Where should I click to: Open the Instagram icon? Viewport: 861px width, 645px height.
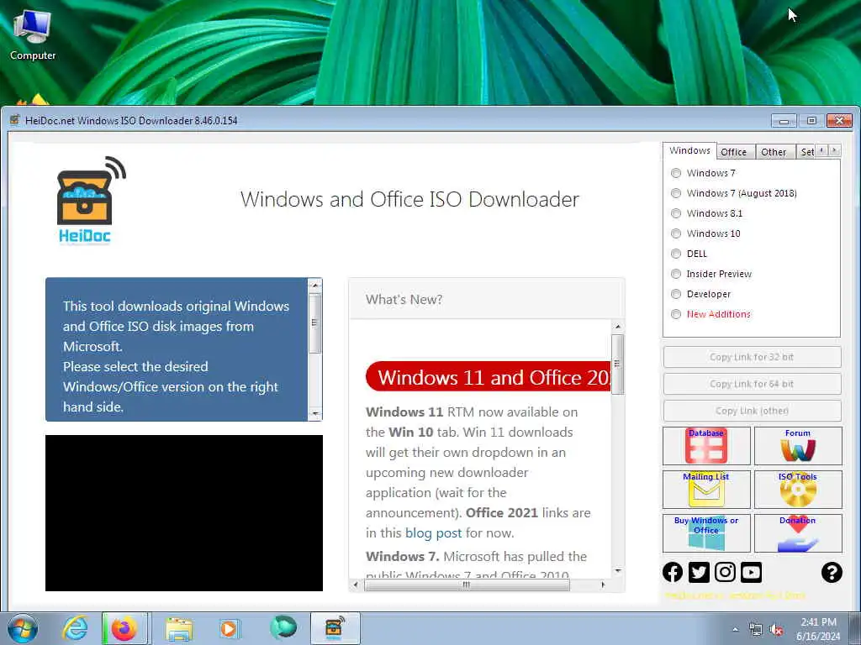(x=725, y=572)
